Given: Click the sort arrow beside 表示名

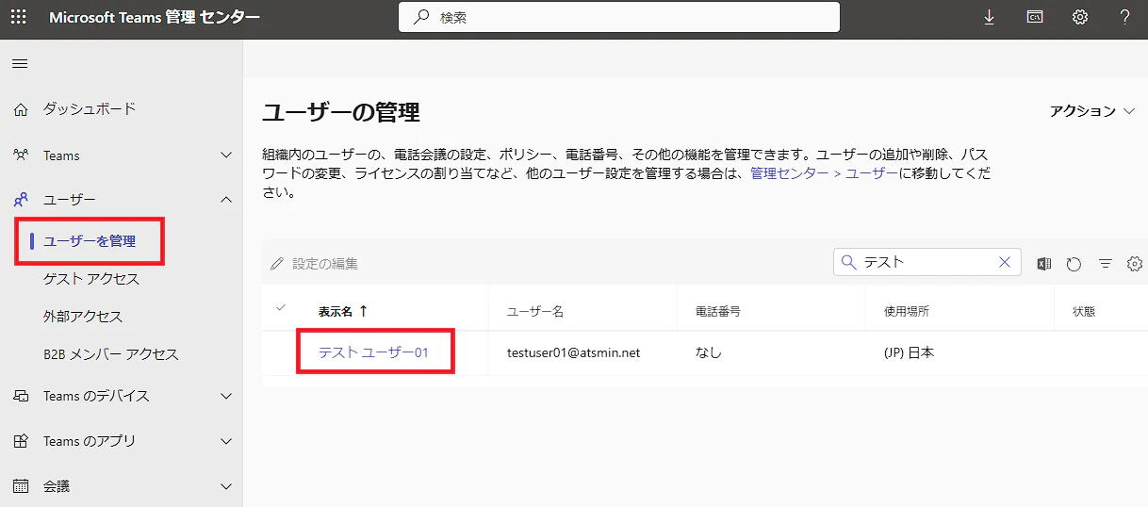Looking at the screenshot, I should coord(364,310).
